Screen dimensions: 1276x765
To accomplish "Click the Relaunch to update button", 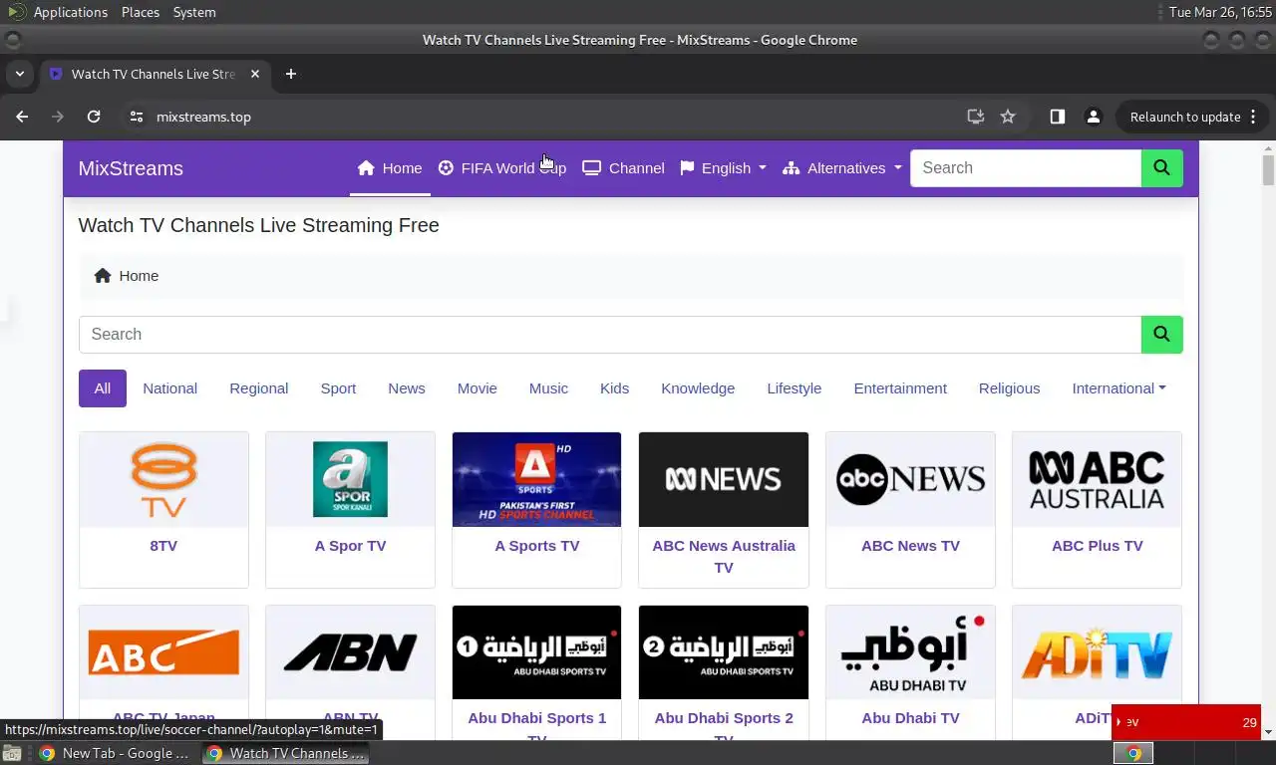I will (1185, 117).
